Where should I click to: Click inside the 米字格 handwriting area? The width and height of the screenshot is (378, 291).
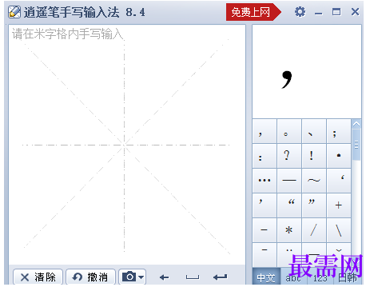[x=127, y=145]
